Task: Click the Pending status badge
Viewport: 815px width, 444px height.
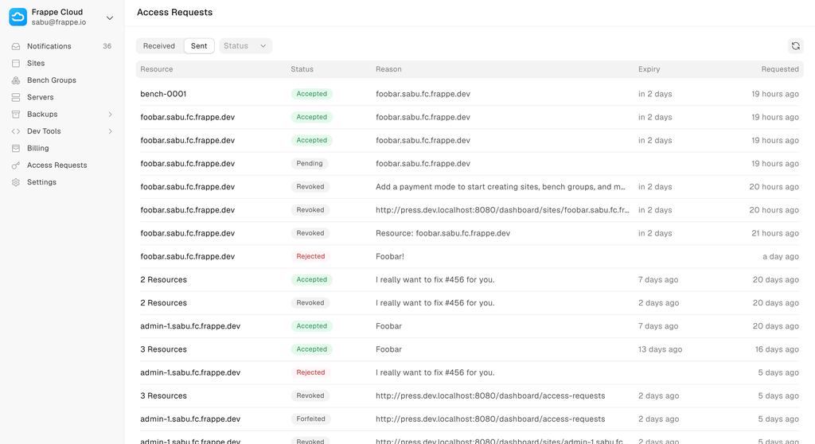Action: point(310,164)
